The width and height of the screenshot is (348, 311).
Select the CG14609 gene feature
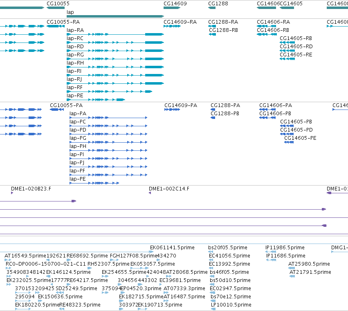pos(172,8)
